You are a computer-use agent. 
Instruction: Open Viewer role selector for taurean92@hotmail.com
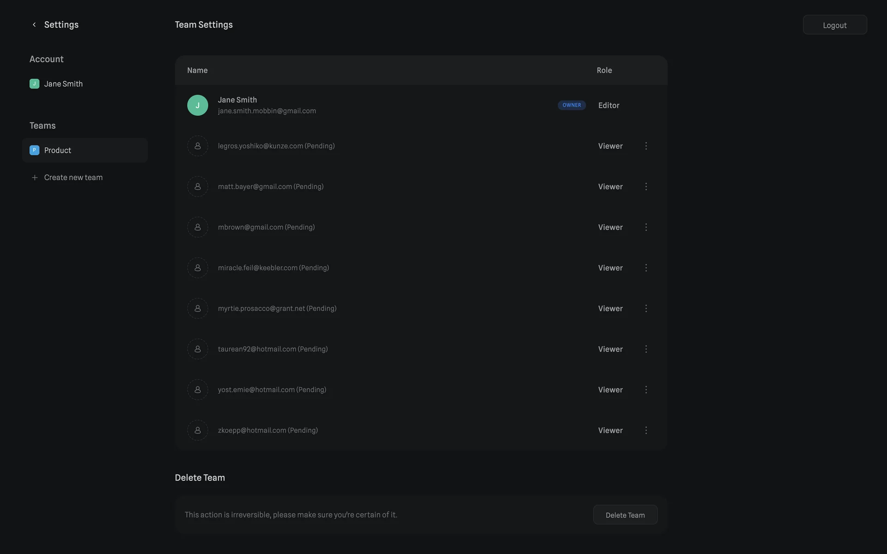(x=610, y=349)
